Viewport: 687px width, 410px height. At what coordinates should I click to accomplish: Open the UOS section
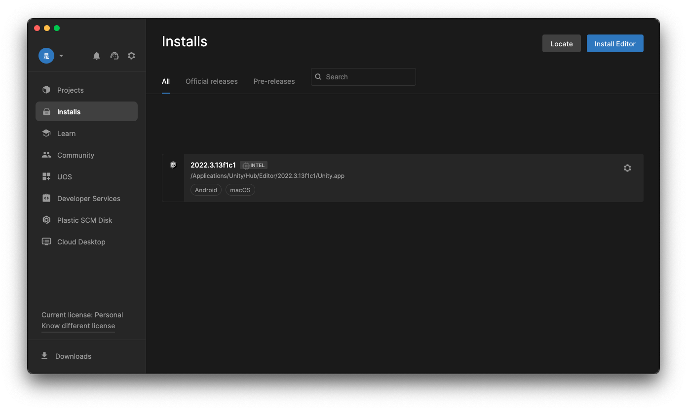pyautogui.click(x=86, y=177)
